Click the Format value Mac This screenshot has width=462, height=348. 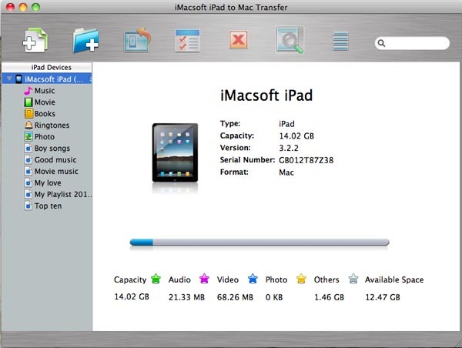(x=286, y=172)
